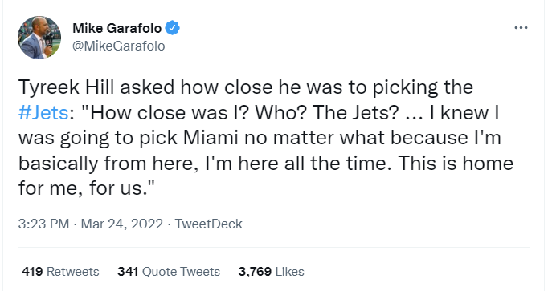Click the 341 quote tweet count number
This screenshot has width=548, height=291.
[128, 272]
